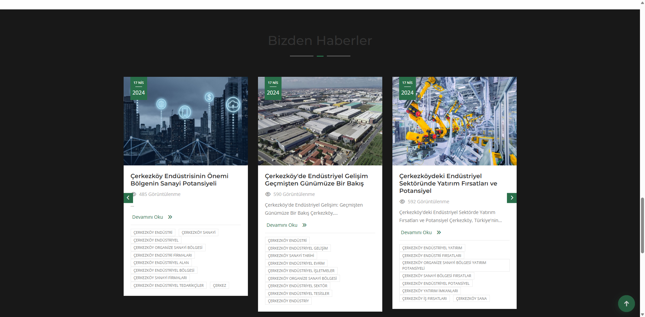Open Devamını Oku for Endüstrisinin Önemi article
645x317 pixels.
point(147,217)
